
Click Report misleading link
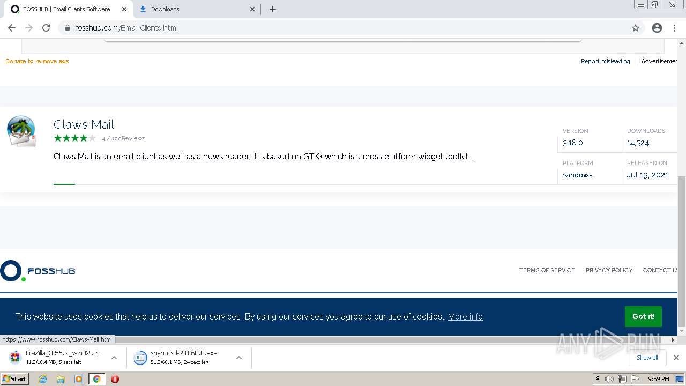point(605,61)
